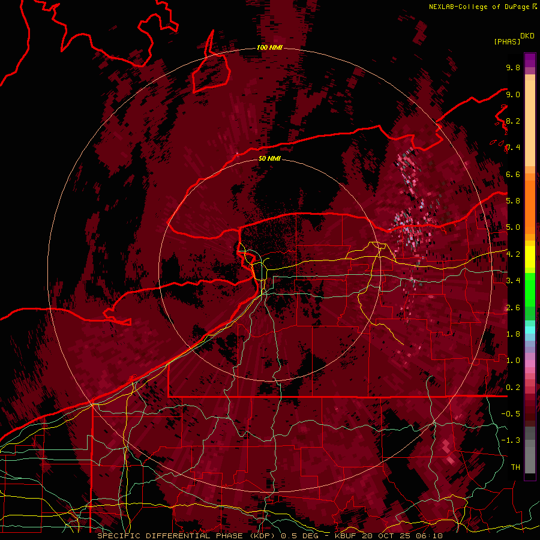Screen dimensions: 540x540
Task: Click the 3.4 value on the scale
Action: 513,281
